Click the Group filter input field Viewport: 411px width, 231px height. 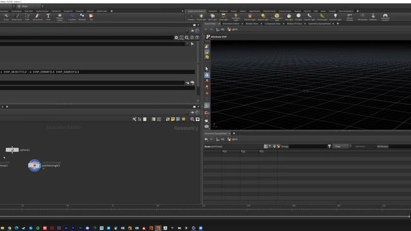click(x=308, y=146)
